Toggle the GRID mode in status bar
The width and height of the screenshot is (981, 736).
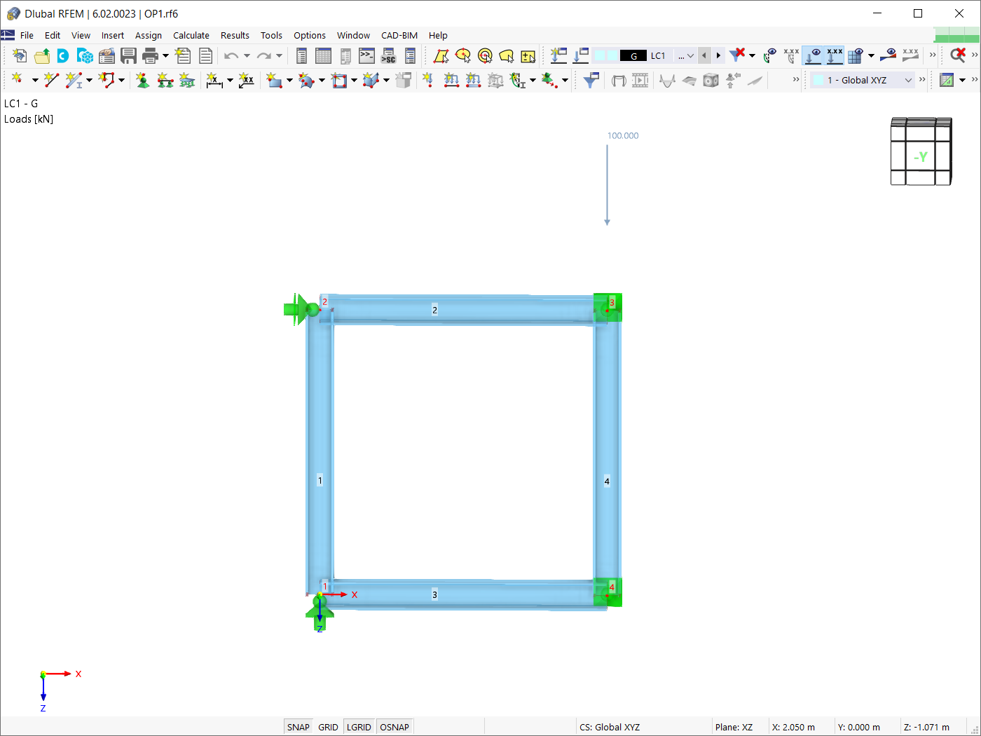[328, 727]
